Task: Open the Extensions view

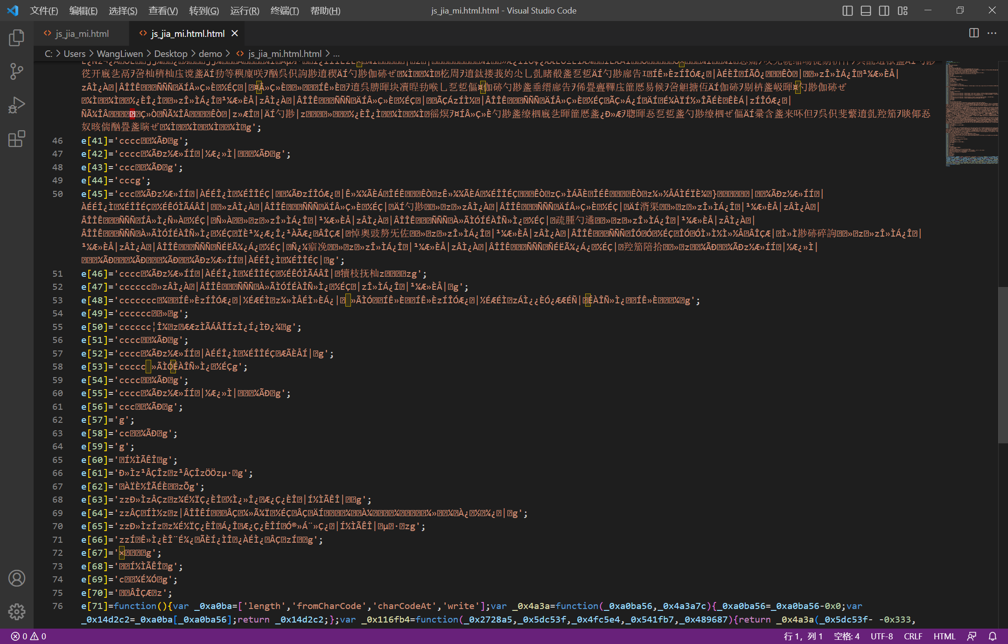Action: click(x=17, y=139)
